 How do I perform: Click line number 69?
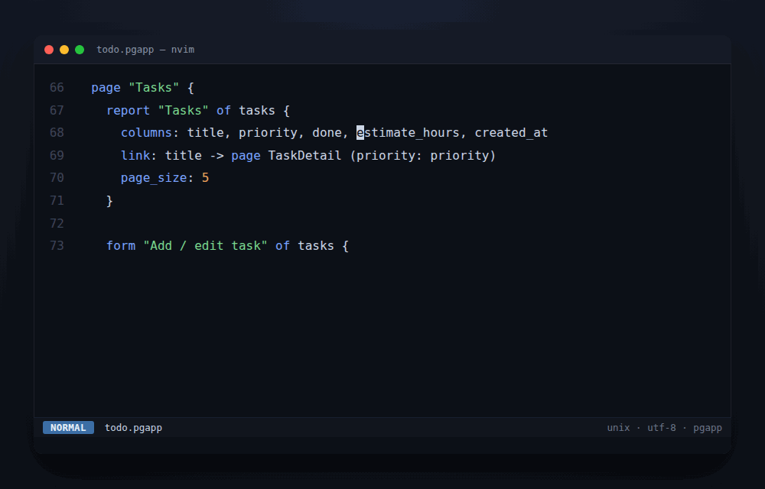pos(57,155)
